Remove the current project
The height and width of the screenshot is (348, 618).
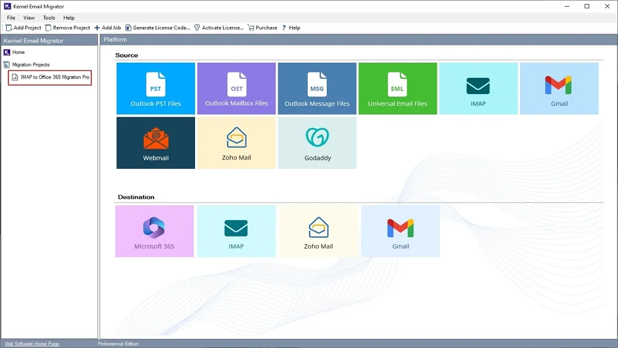tap(68, 28)
